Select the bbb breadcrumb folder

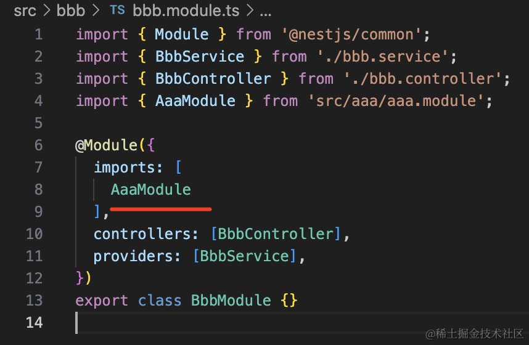pyautogui.click(x=70, y=11)
